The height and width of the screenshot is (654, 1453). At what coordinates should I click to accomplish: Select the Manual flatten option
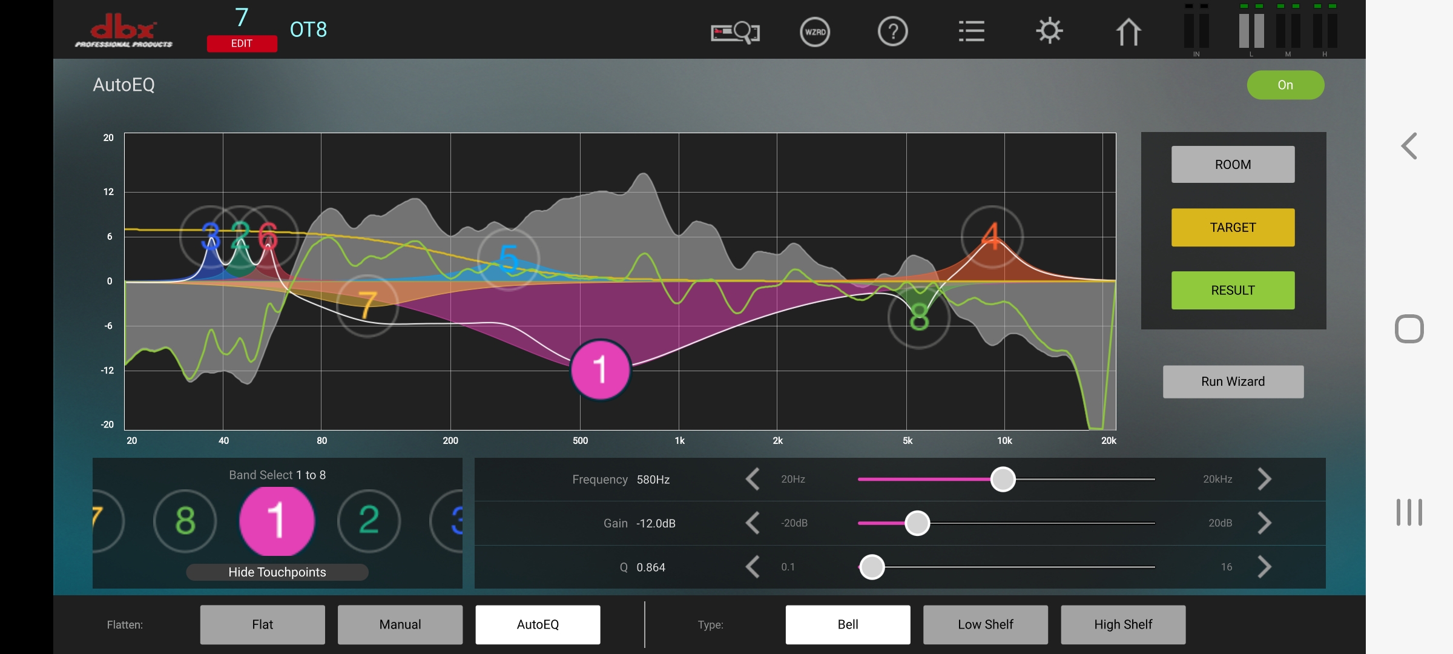pos(400,624)
